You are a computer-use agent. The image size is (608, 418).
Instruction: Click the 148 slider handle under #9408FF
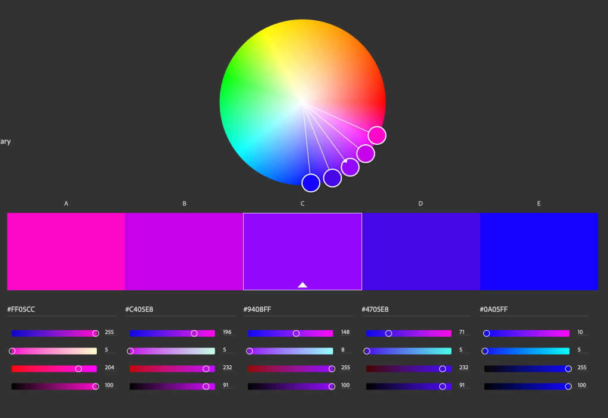[x=296, y=333]
